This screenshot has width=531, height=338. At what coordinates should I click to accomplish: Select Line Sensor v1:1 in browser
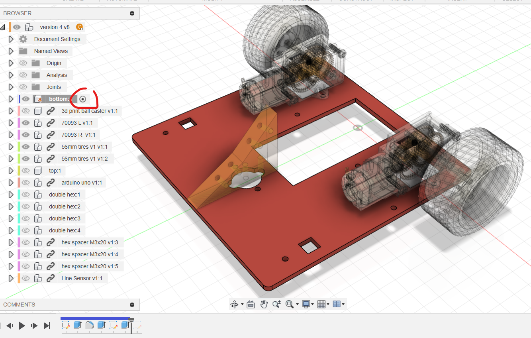[x=82, y=278]
